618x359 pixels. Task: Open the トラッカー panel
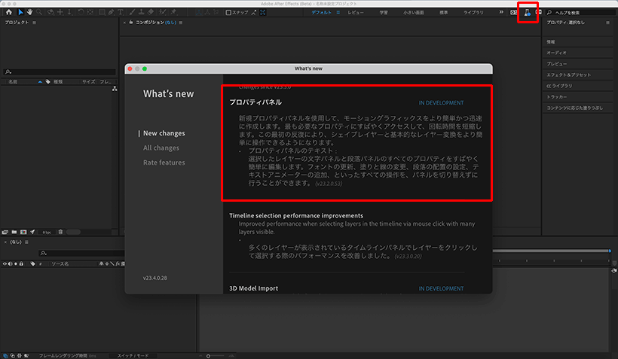(x=556, y=97)
